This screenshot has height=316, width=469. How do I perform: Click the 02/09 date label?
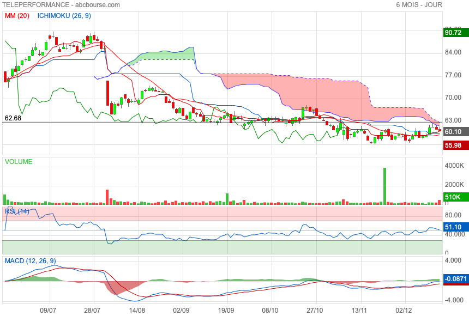(181, 311)
